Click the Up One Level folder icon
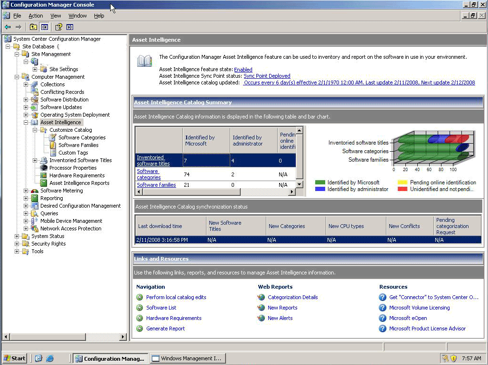This screenshot has height=365, width=488. [x=33, y=27]
